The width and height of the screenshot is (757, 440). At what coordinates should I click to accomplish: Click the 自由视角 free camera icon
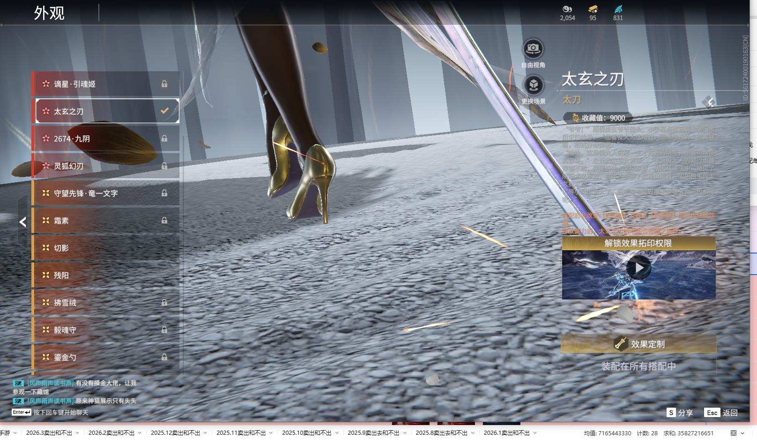coord(533,48)
